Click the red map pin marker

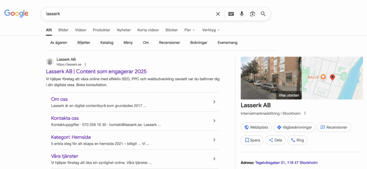pyautogui.click(x=332, y=77)
